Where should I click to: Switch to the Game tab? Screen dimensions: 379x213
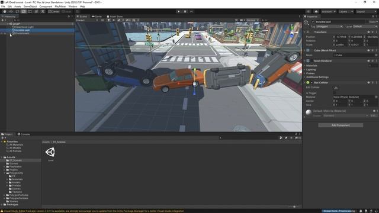(97, 17)
